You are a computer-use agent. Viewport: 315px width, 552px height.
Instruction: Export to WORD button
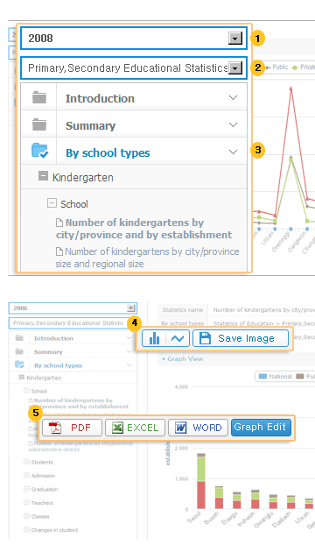pyautogui.click(x=198, y=428)
